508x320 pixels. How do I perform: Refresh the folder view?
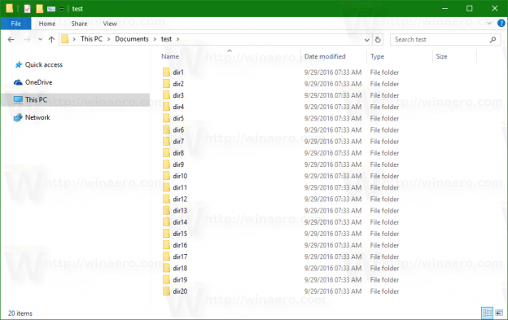[378, 40]
